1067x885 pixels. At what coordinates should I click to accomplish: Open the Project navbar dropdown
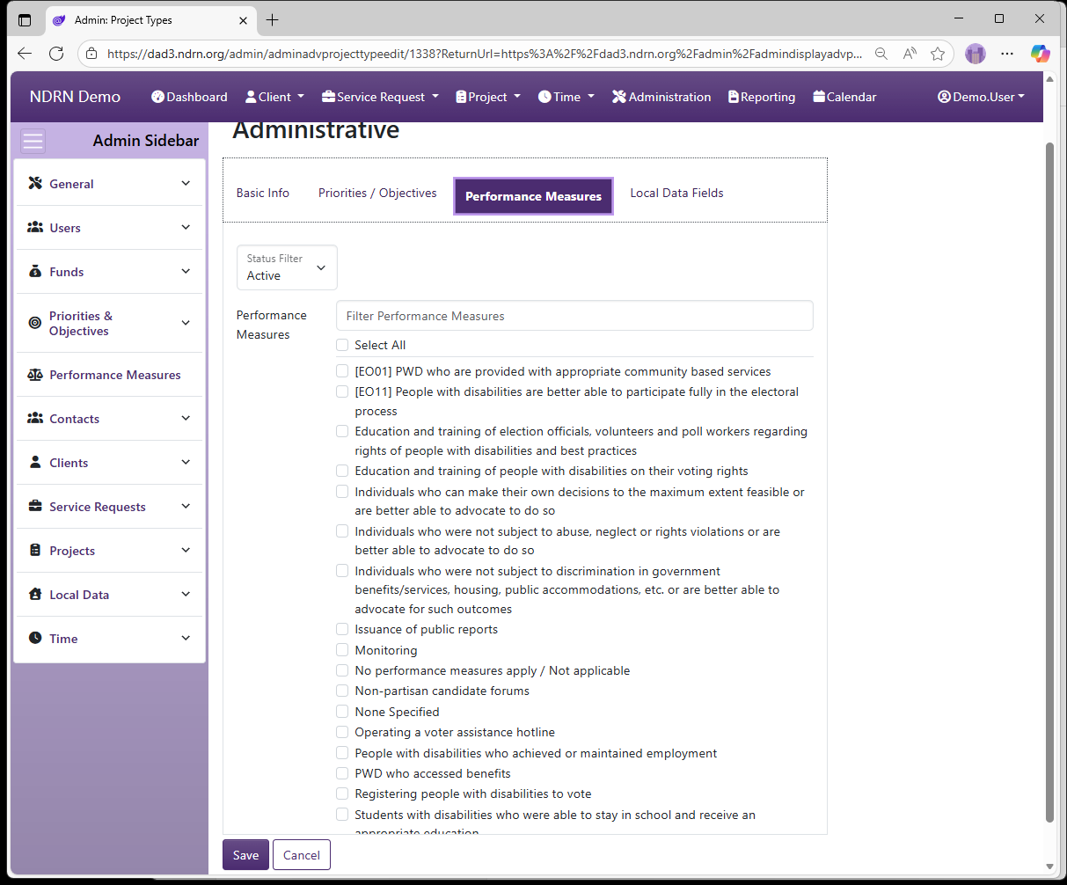(x=488, y=97)
